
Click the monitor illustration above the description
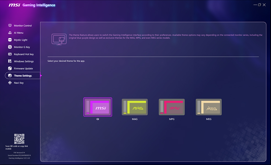pos(59,39)
